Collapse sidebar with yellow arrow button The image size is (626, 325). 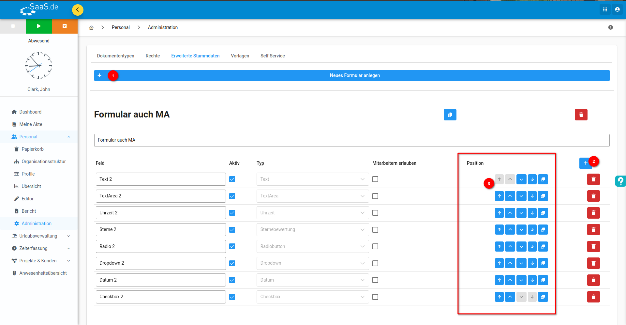(78, 10)
